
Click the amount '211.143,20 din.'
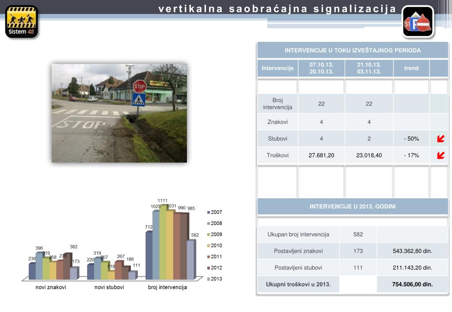pos(413,268)
